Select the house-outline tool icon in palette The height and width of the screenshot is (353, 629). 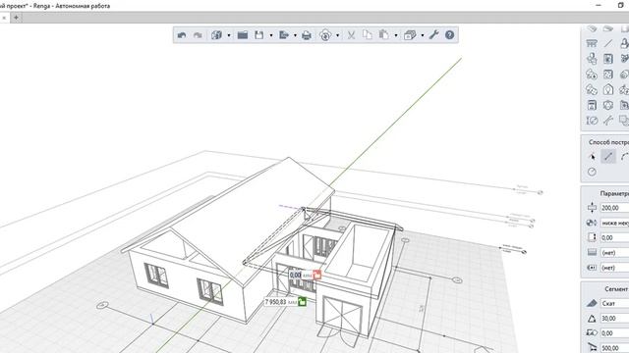[608, 89]
